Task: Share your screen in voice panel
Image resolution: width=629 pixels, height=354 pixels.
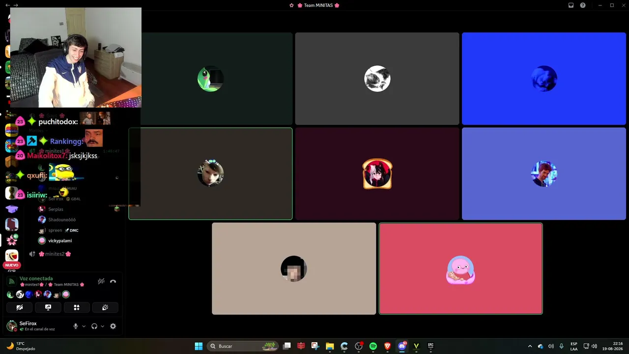Action: [x=48, y=307]
